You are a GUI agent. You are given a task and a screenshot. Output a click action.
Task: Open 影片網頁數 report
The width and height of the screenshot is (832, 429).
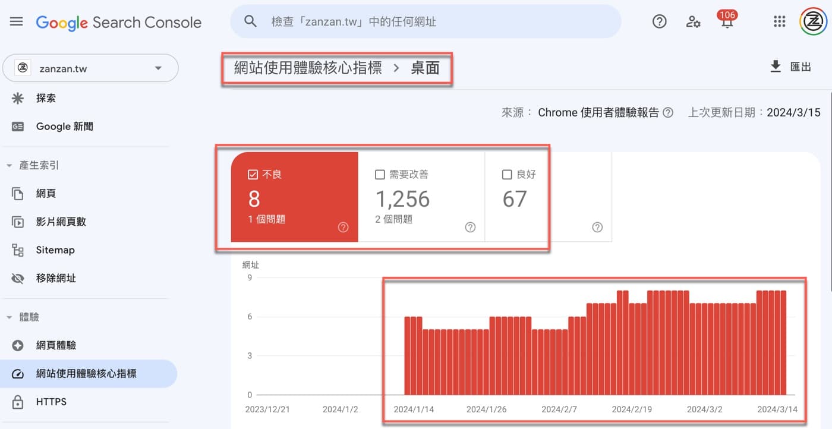(x=61, y=222)
